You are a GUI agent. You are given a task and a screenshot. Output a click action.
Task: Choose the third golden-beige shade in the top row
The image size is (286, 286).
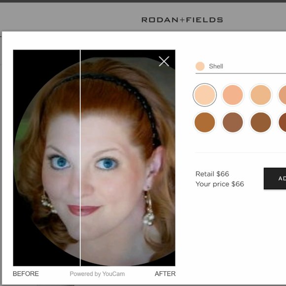point(261,95)
